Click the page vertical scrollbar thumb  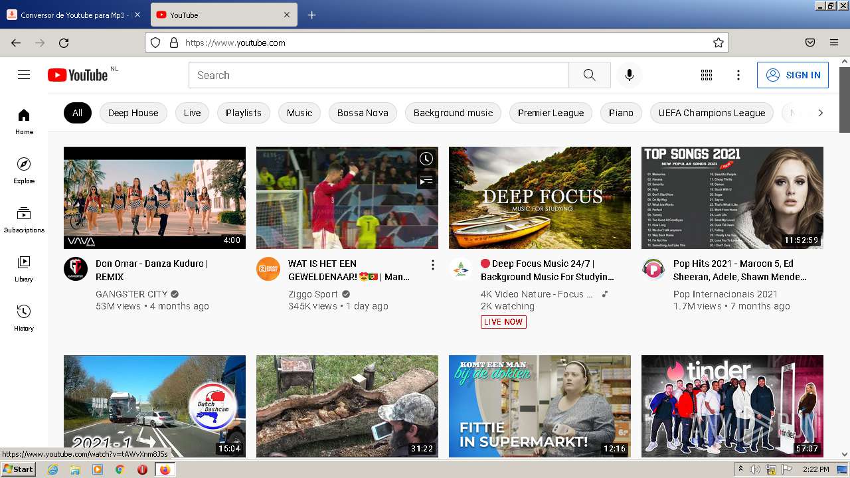[844, 100]
